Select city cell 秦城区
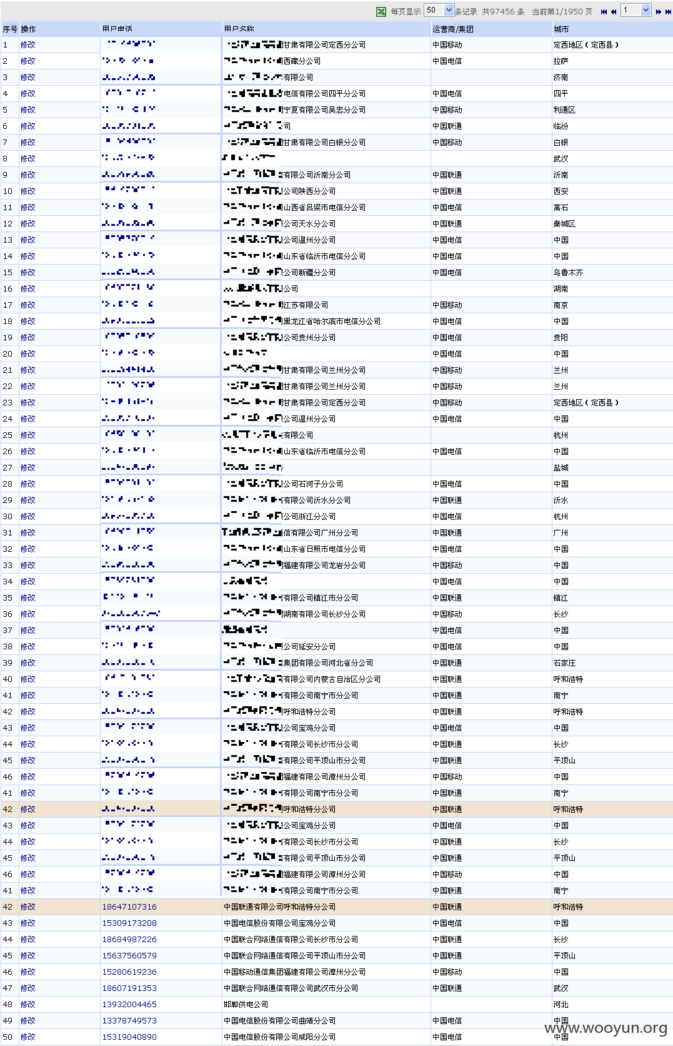Image resolution: width=673 pixels, height=1046 pixels. [x=564, y=224]
